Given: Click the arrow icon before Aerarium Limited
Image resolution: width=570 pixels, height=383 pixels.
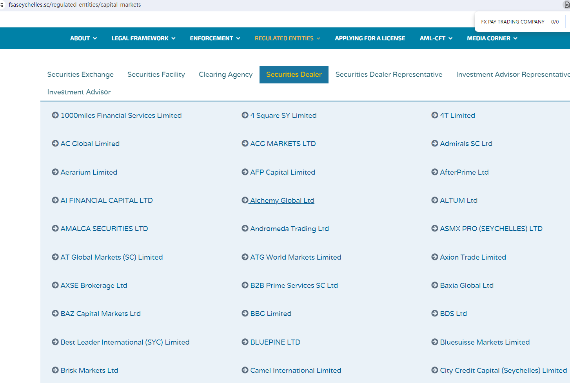Looking at the screenshot, I should 55,172.
